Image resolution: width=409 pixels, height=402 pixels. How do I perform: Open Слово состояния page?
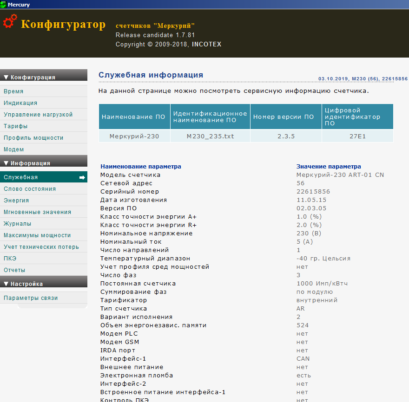[44, 188]
